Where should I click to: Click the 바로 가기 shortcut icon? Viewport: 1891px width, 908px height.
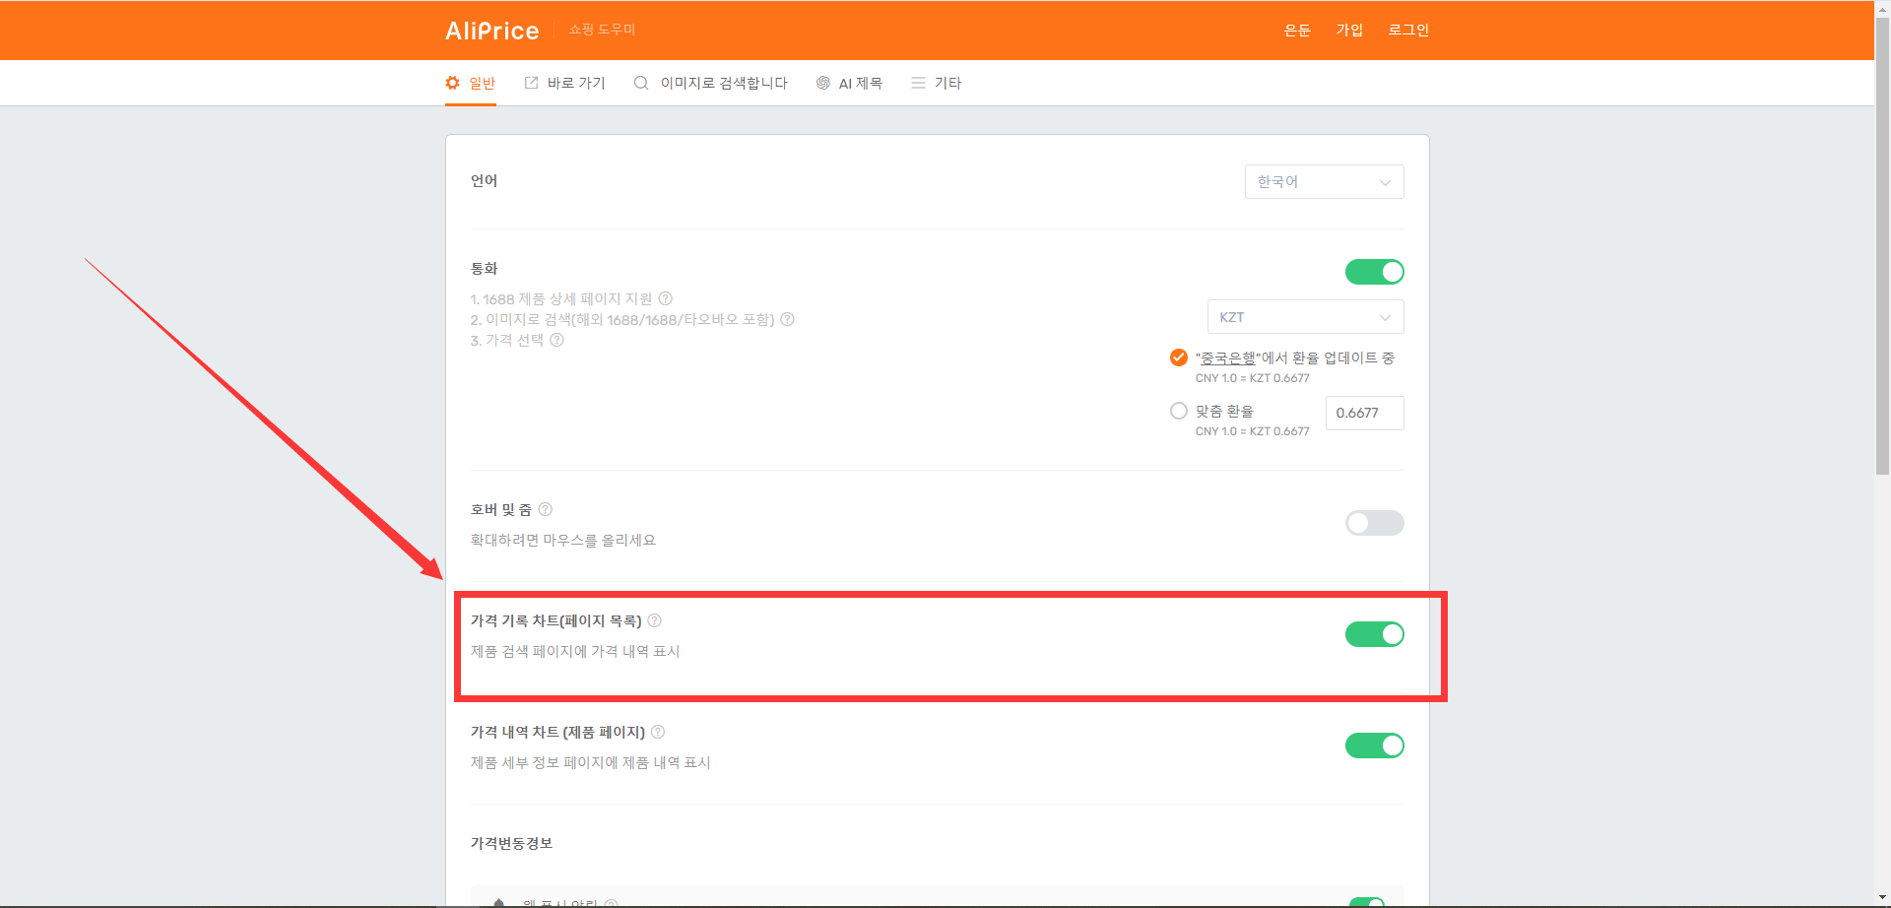[x=531, y=83]
